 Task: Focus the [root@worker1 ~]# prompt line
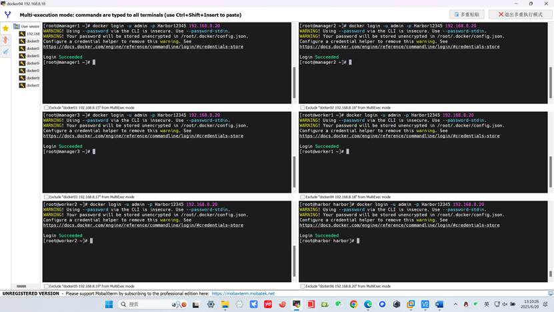coord(324,151)
